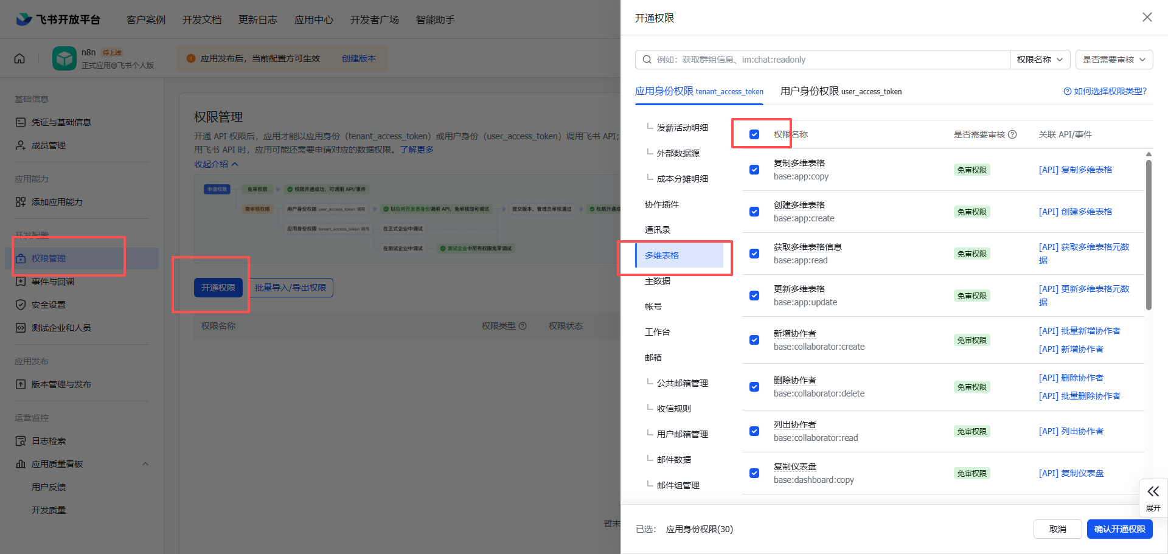Uncheck the 复制多维表格 permission
Viewport: 1168px width, 554px height.
pyautogui.click(x=754, y=169)
